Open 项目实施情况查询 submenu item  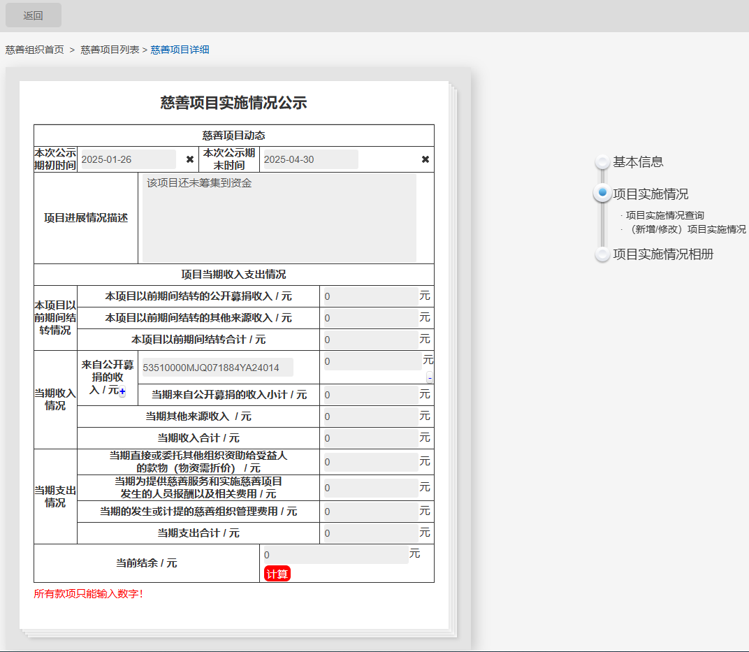664,215
